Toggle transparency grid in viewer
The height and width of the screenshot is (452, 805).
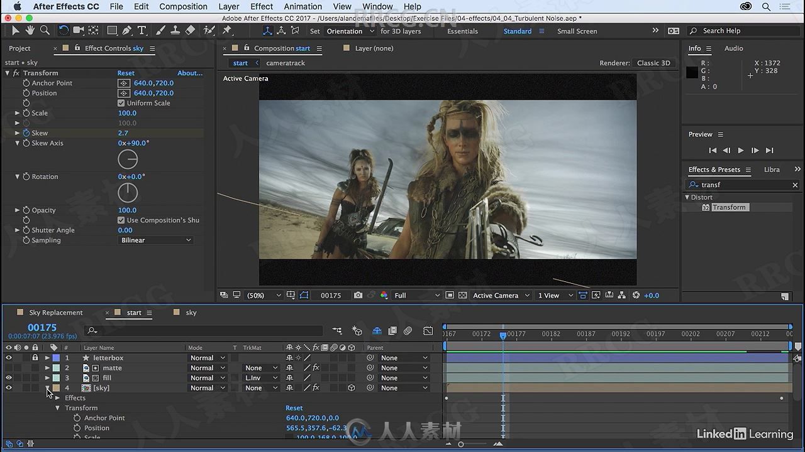tap(463, 295)
